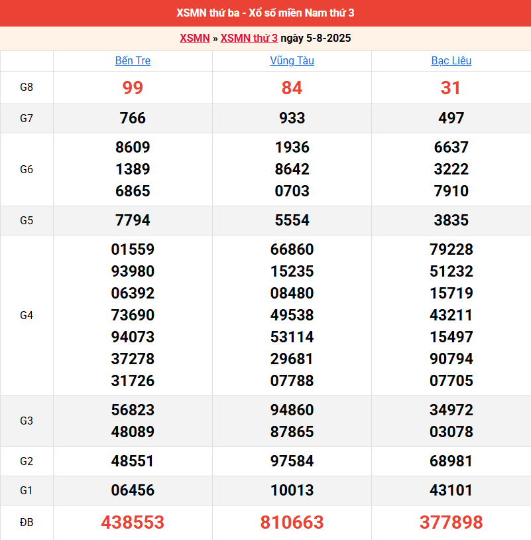Select G4 number 93980
The width and height of the screenshot is (531, 540).
[133, 271]
